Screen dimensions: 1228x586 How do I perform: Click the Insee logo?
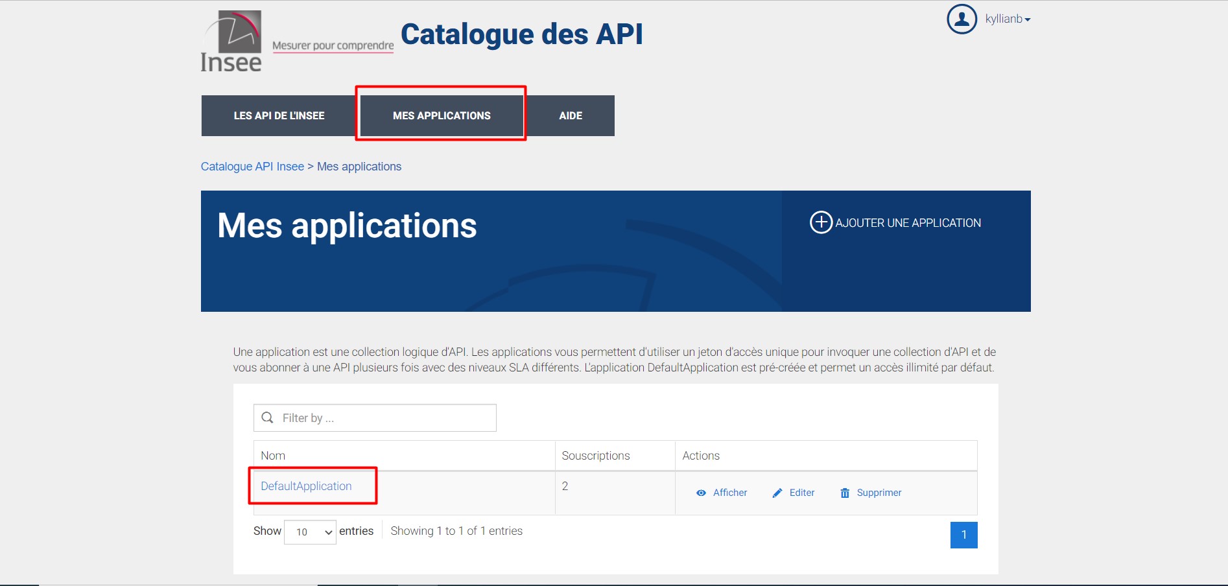tap(231, 41)
